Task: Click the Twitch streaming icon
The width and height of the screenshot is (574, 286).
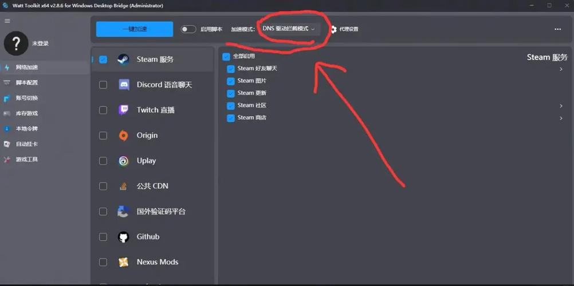Action: point(123,110)
